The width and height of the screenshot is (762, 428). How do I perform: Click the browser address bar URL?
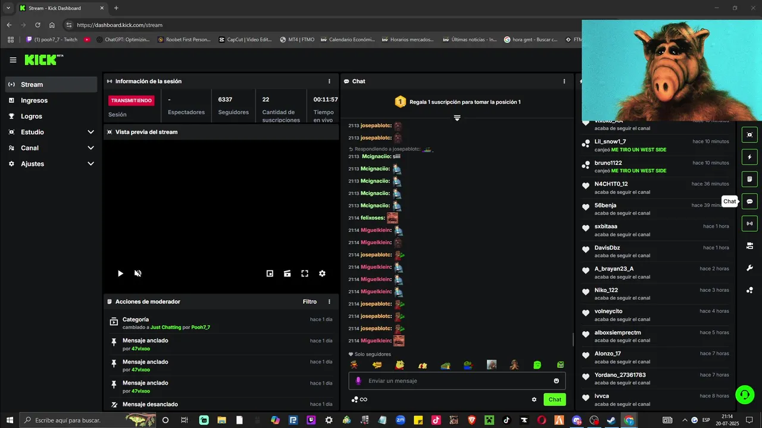[x=119, y=25]
